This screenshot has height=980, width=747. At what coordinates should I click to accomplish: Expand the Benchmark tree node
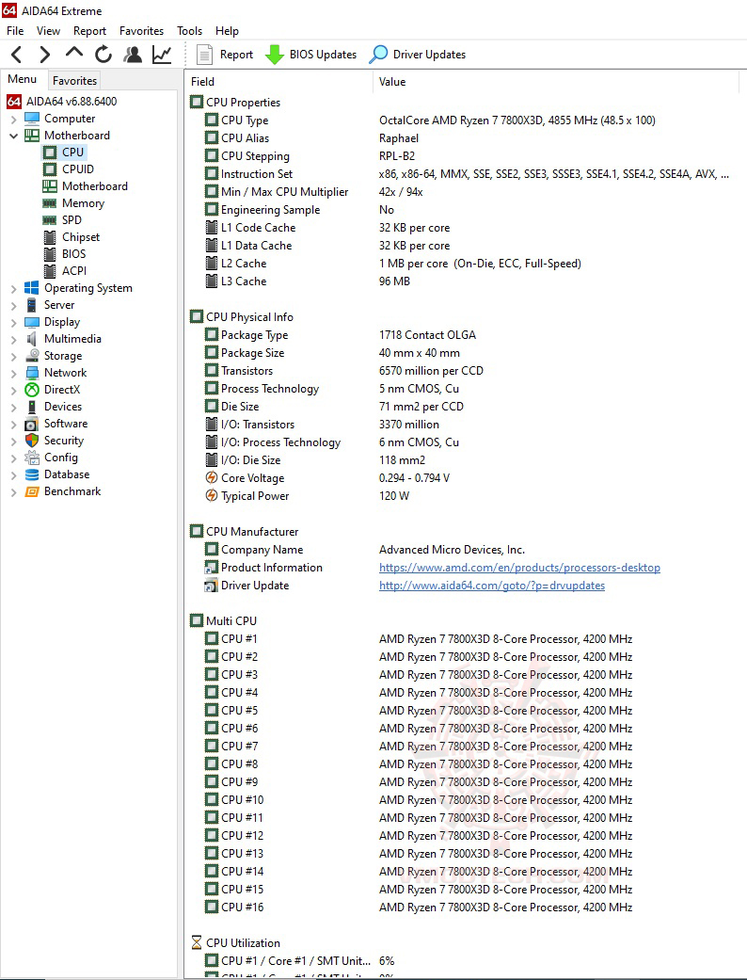(14, 491)
